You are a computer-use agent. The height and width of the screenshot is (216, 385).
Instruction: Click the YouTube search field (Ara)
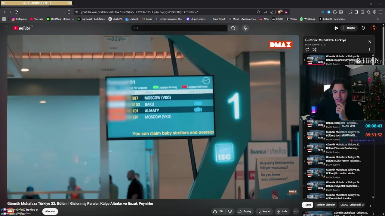click(179, 28)
